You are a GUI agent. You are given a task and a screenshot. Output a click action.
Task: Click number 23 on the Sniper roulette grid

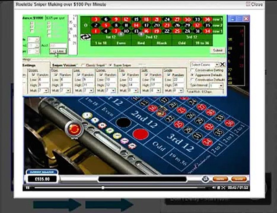[x=167, y=25]
